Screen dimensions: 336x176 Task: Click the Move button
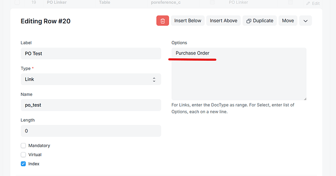point(288,21)
